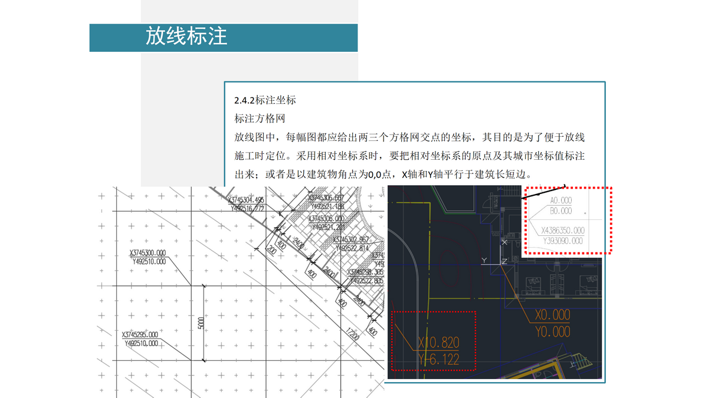
Task: Click the Z axis marker at the origin crosshair
Action: (x=504, y=262)
